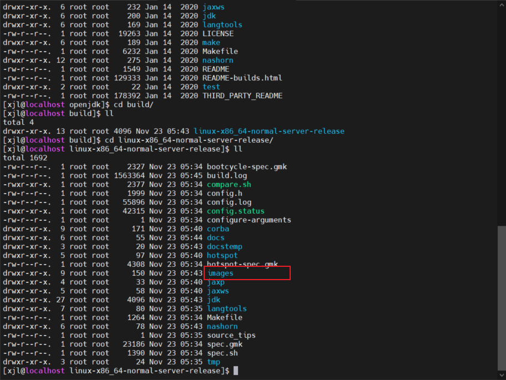506x380 pixels.
Task: Click the 'THIRD_PARTY_README' file name
Action: pyautogui.click(x=242, y=96)
